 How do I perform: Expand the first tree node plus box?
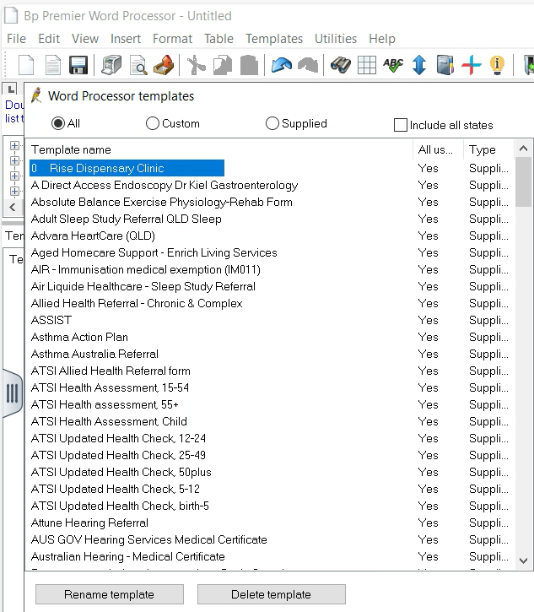[x=14, y=146]
